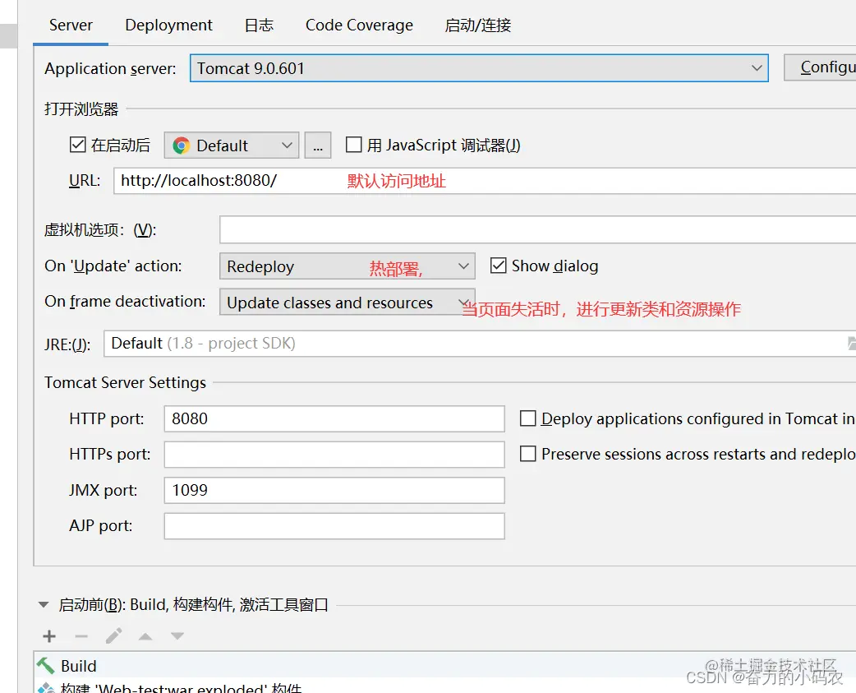This screenshot has width=856, height=693.
Task: Select the Build task row
Action: click(444, 666)
